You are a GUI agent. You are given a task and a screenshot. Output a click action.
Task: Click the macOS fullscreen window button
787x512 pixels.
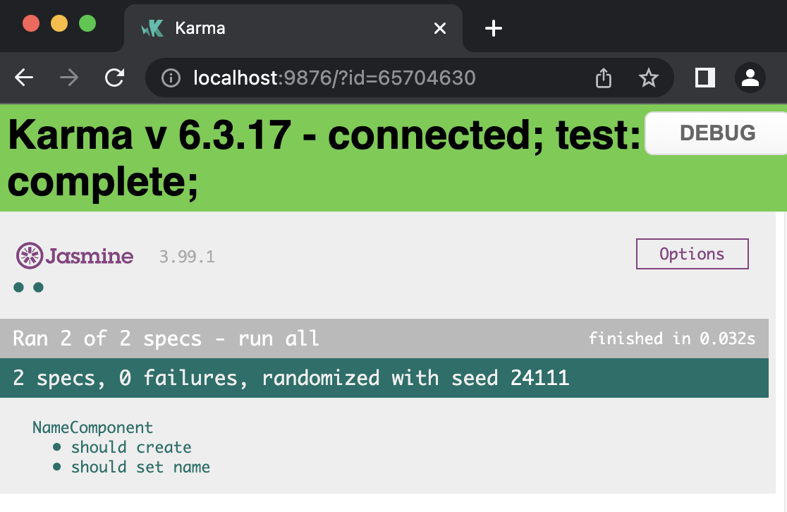pyautogui.click(x=87, y=23)
